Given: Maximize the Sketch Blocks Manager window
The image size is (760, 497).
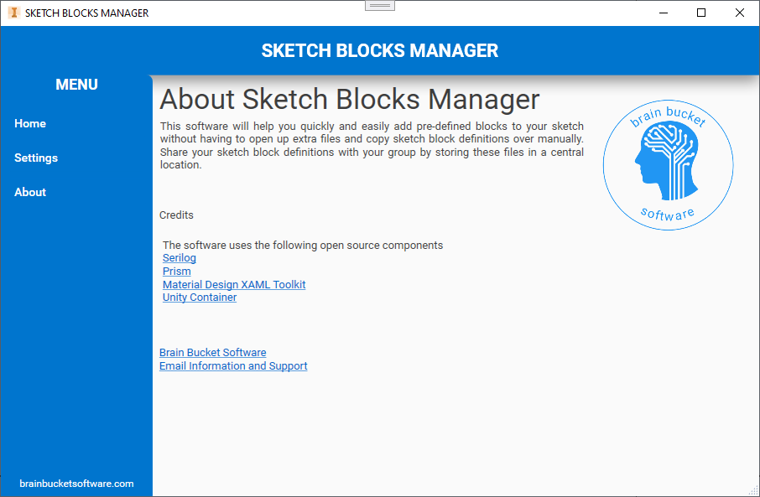Looking at the screenshot, I should coord(701,13).
